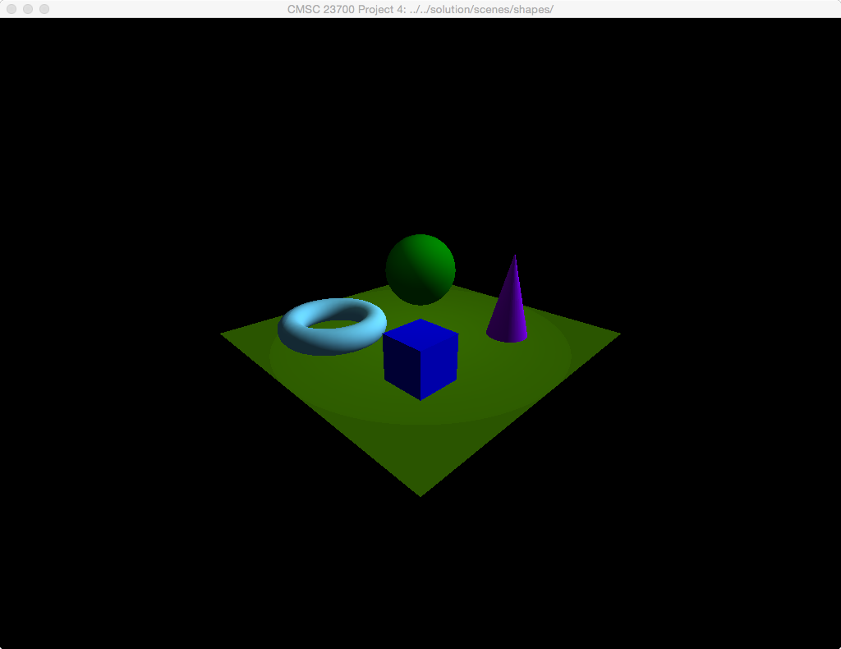Click the CMSC 23700 Project 4 window title
Viewport: 841px width, 649px height.
pos(420,9)
